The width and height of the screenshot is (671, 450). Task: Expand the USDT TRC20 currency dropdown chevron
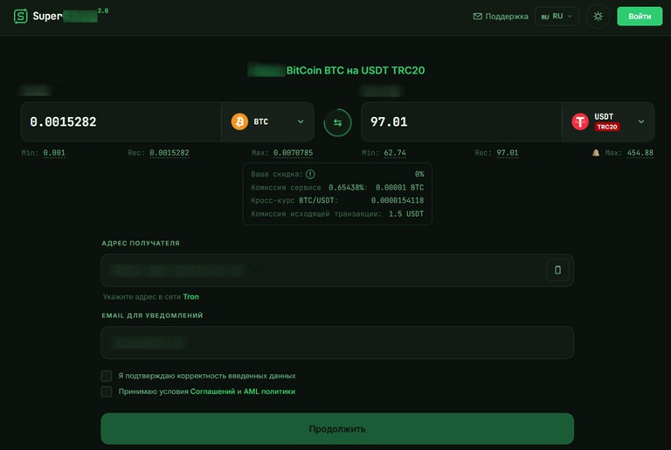641,121
